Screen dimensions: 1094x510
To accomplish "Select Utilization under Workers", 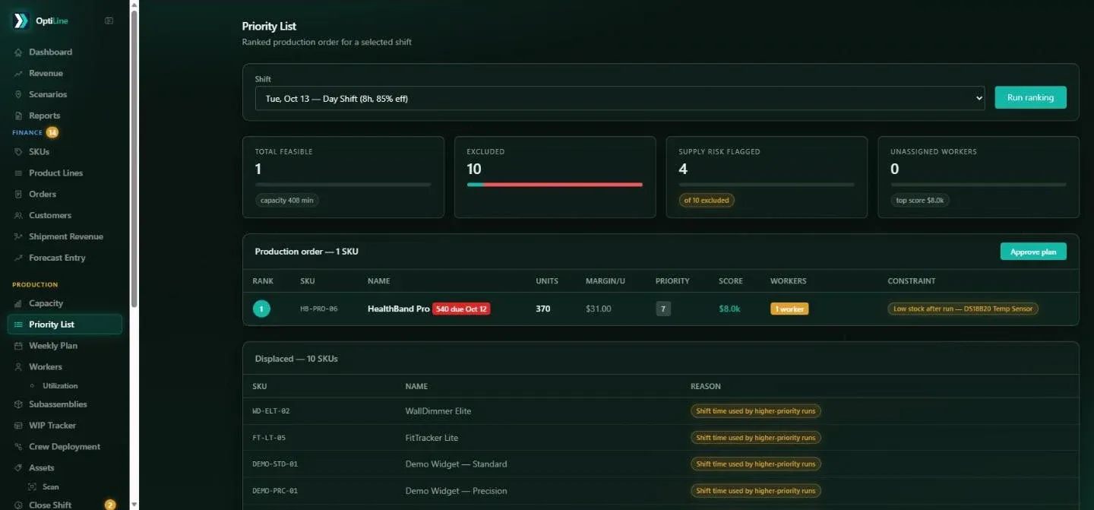I will [x=60, y=386].
